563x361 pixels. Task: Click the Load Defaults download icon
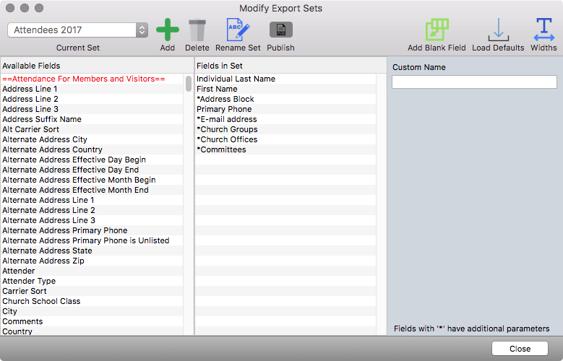coord(498,30)
